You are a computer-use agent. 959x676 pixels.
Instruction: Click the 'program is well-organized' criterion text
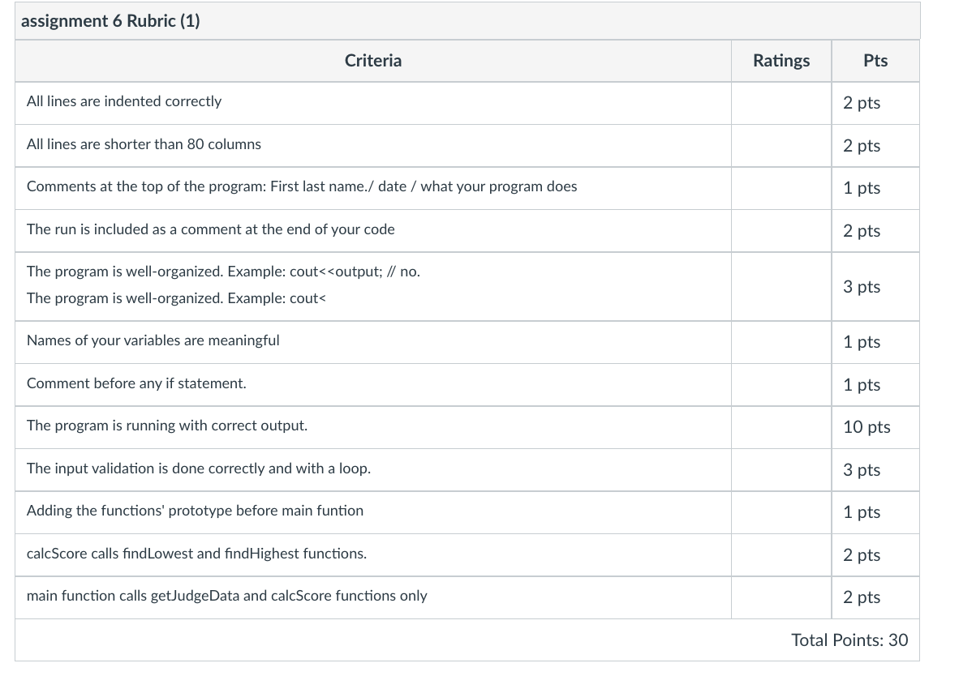[223, 285]
